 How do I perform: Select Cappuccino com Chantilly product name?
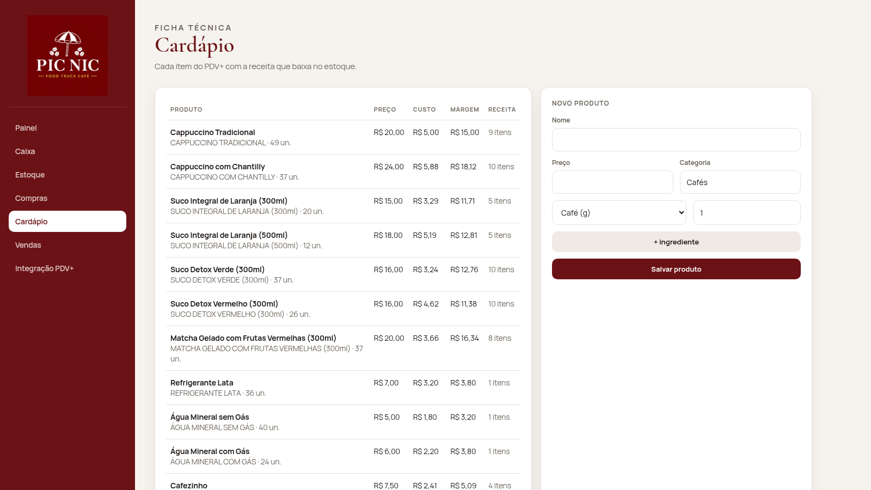(218, 167)
